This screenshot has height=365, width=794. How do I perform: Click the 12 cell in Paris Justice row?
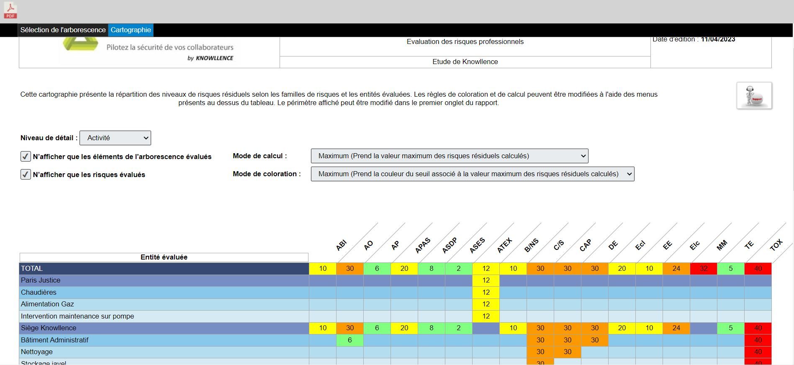pyautogui.click(x=486, y=280)
